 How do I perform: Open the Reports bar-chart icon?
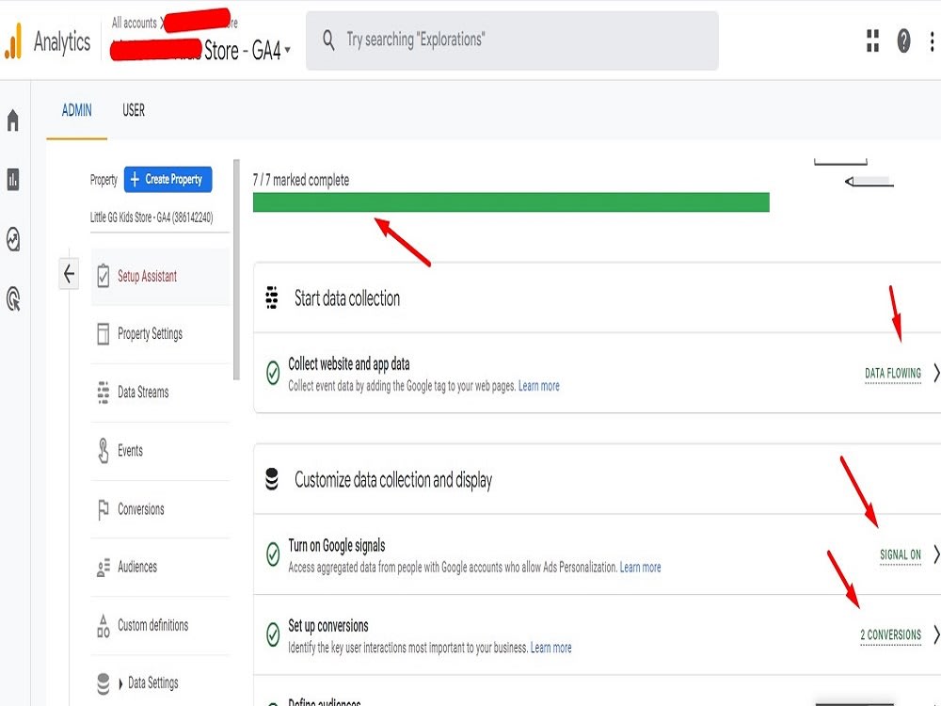13,179
